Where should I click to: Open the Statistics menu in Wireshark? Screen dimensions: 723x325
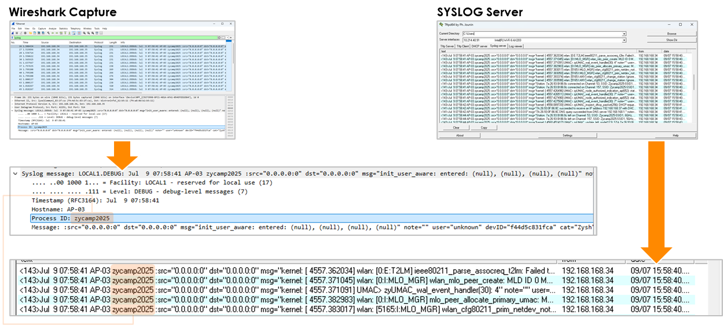point(63,28)
